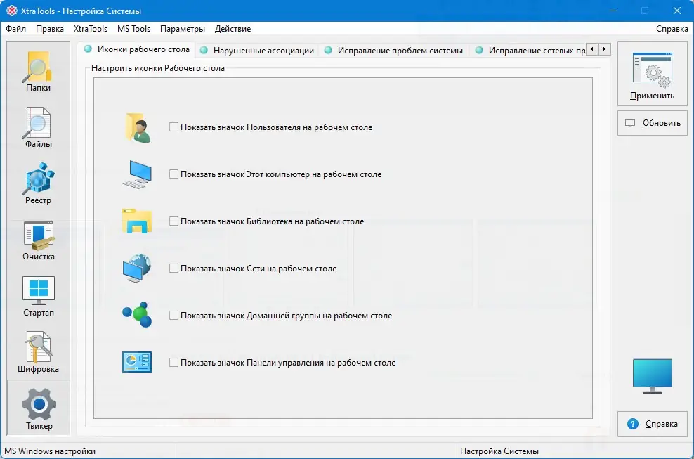
Task: Click the Панель управления icon
Action: [x=137, y=362]
